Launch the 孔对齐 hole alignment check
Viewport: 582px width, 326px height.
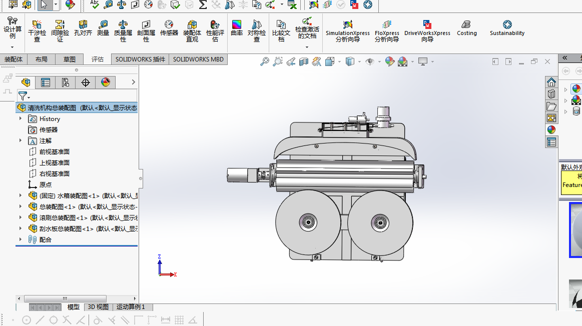pos(83,28)
